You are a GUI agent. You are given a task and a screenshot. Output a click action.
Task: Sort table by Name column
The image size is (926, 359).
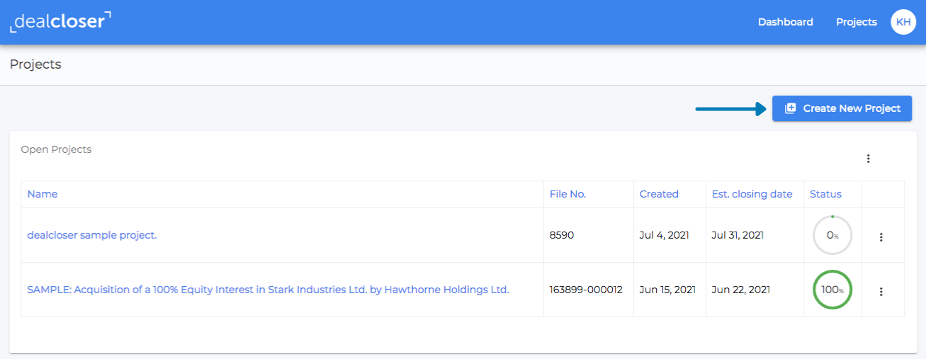43,194
